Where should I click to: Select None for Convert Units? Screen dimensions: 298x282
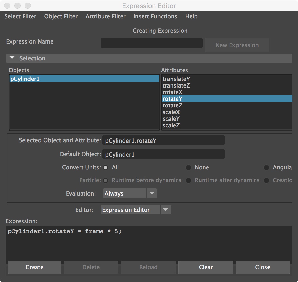[188, 168]
